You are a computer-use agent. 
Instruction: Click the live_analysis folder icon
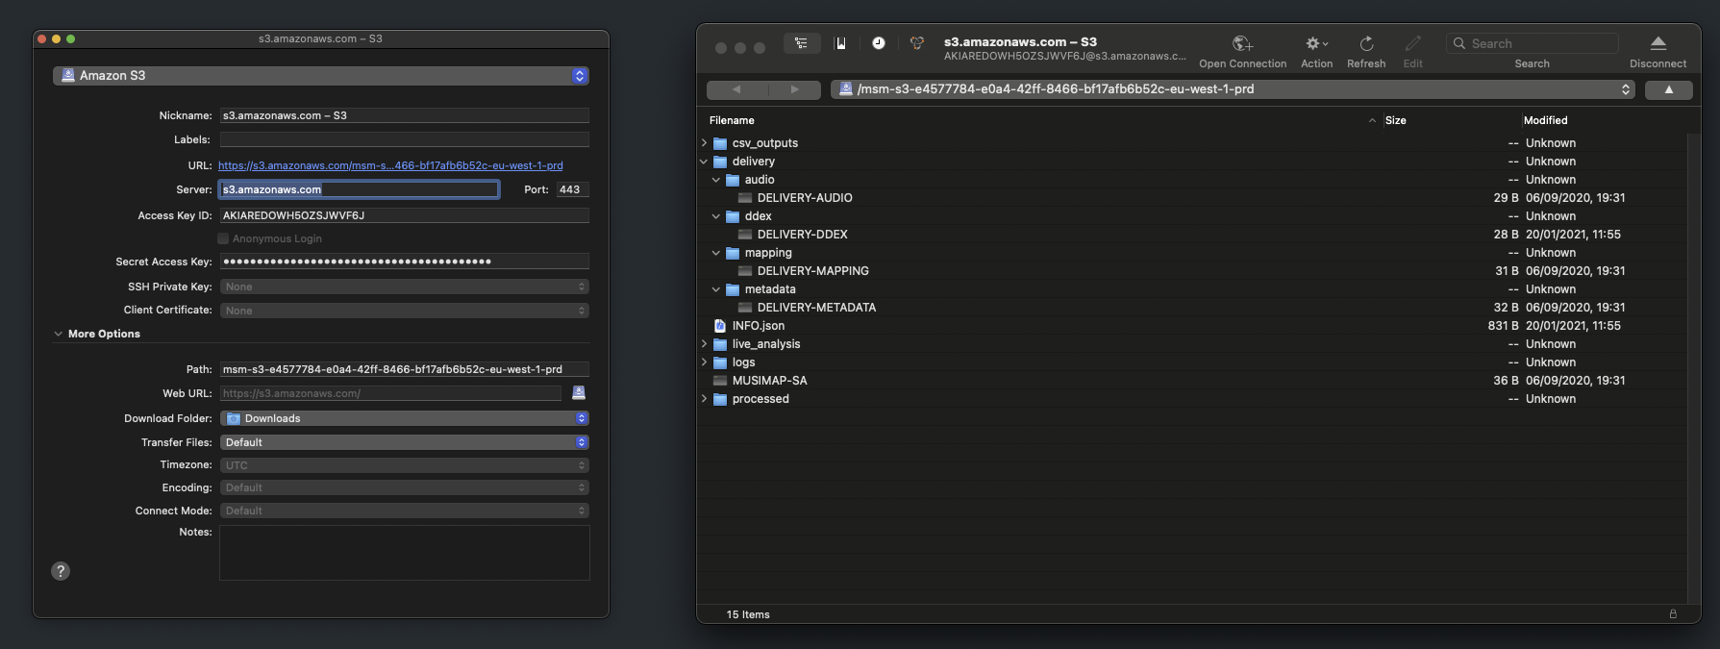pyautogui.click(x=720, y=344)
